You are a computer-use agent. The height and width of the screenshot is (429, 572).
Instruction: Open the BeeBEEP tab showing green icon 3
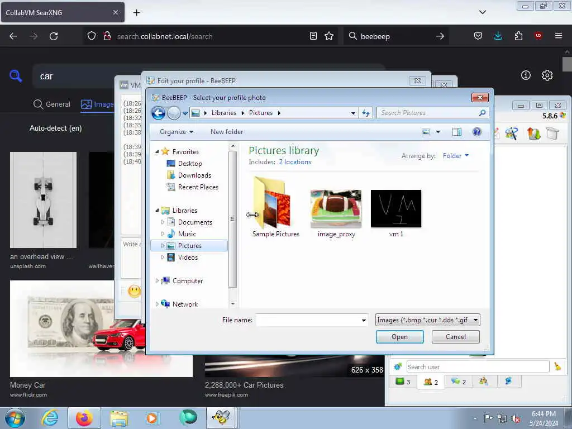(x=403, y=382)
